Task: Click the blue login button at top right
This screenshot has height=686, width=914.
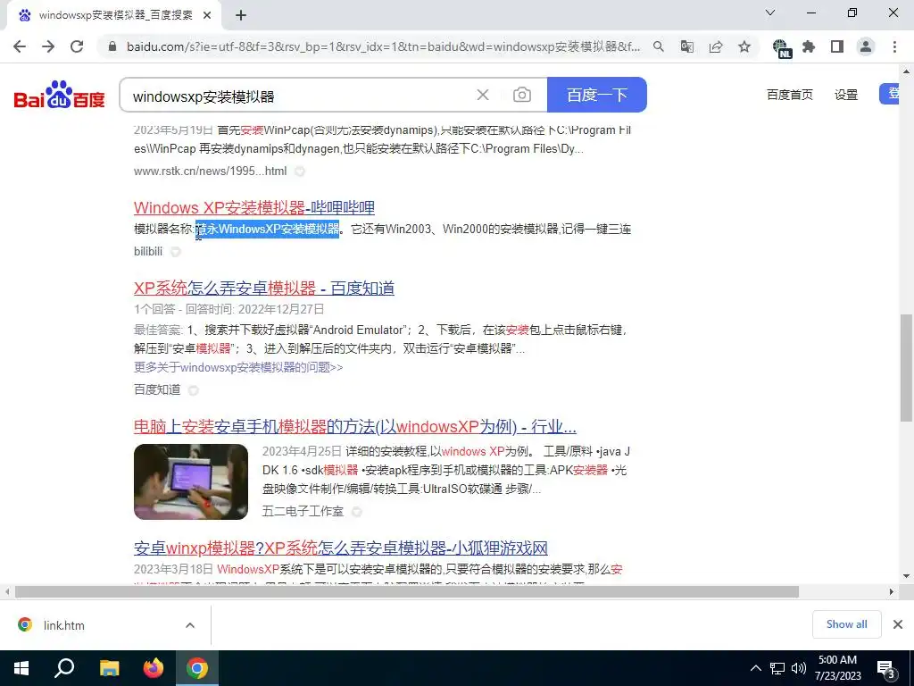Action: (x=890, y=95)
